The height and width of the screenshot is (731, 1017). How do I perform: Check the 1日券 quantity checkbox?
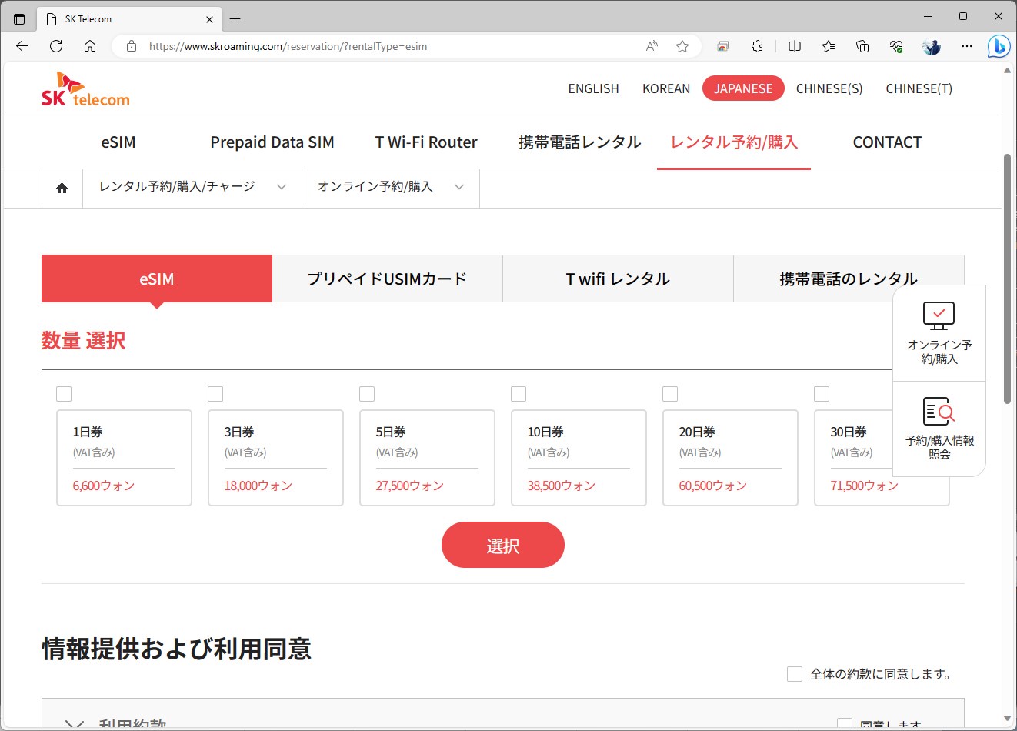pos(64,393)
